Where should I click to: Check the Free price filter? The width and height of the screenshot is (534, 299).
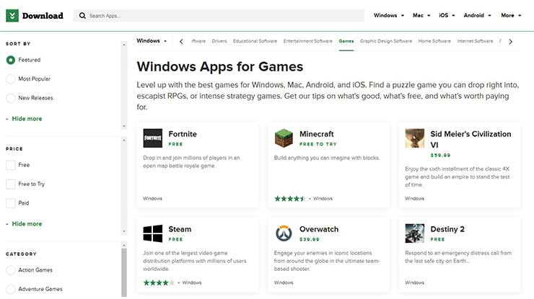[x=11, y=165]
